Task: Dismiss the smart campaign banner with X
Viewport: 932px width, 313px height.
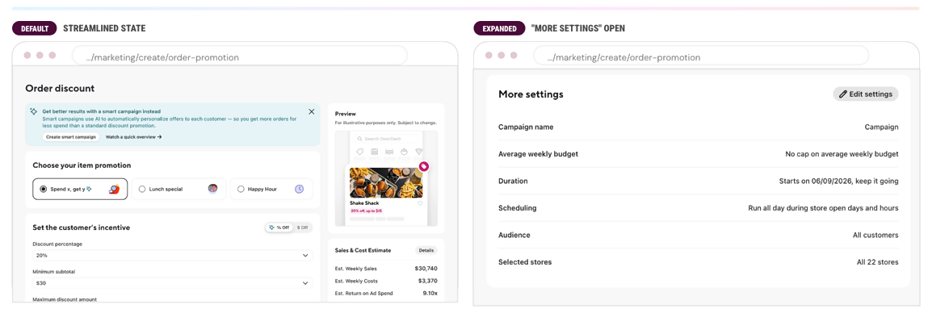Action: click(312, 111)
